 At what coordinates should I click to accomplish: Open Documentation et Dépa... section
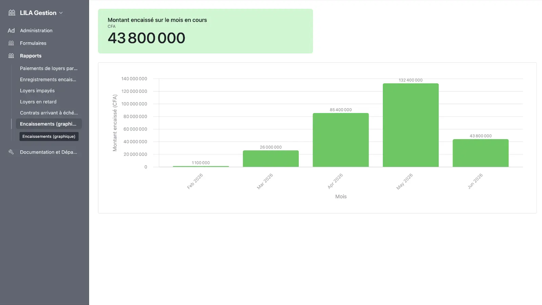tap(48, 152)
